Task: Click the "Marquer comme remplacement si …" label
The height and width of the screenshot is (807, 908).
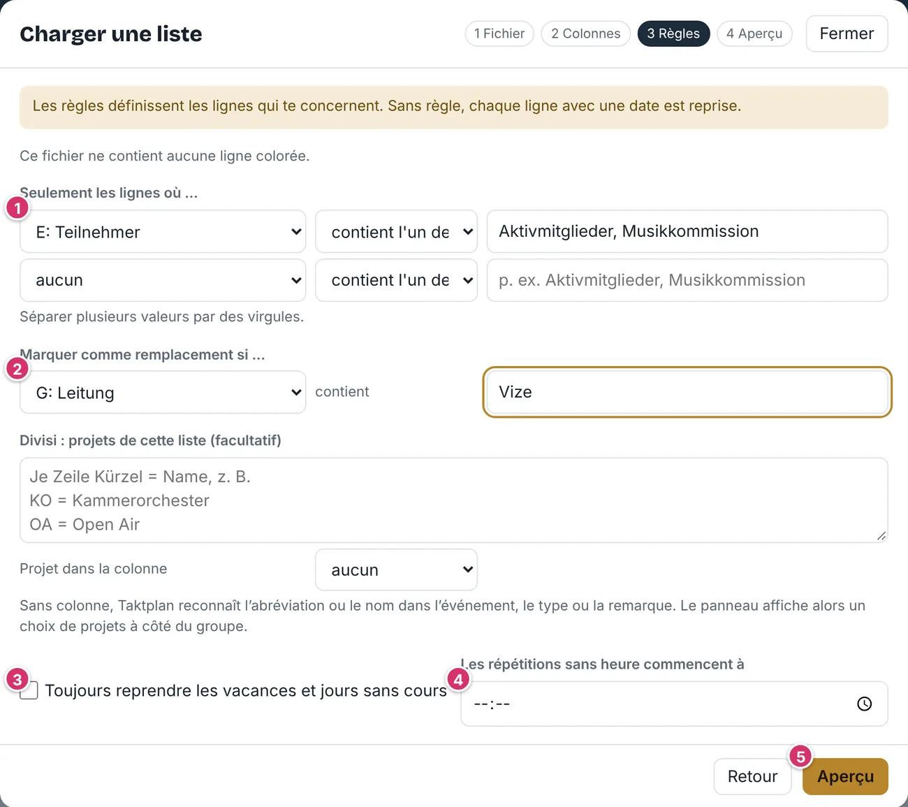Action: (x=142, y=354)
